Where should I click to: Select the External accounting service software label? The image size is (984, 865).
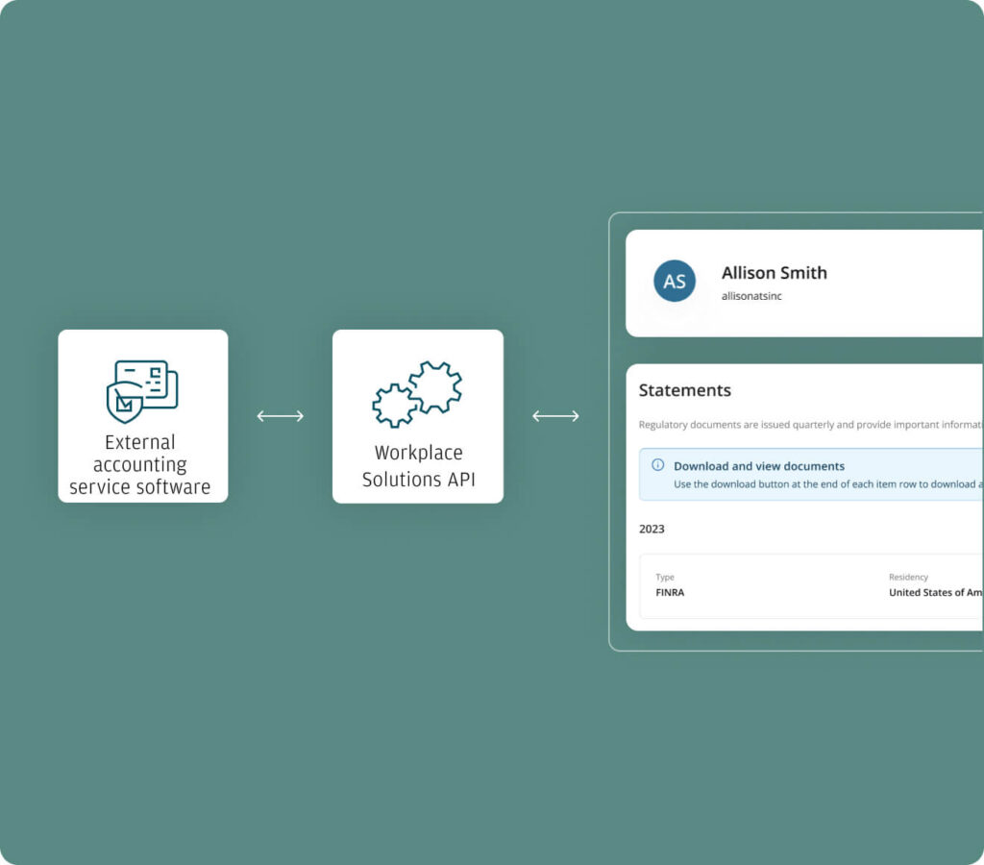140,464
